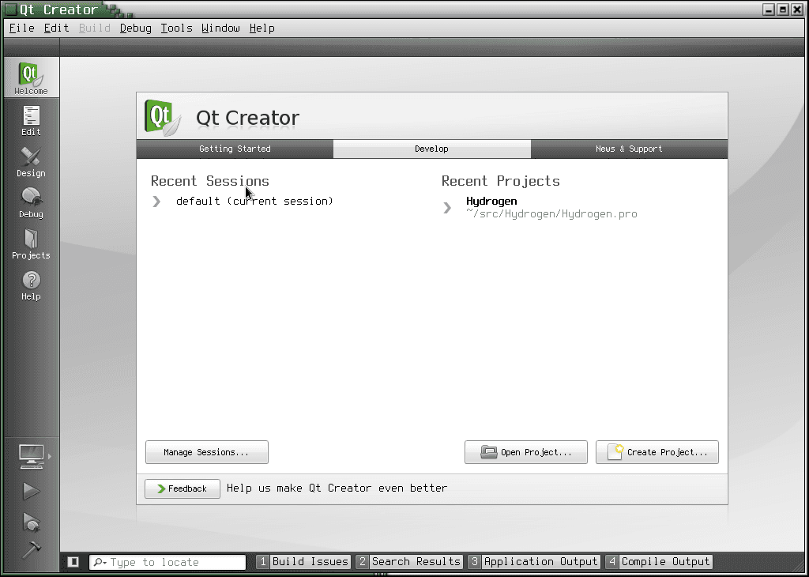Click the Qt Creator title bar icon
The width and height of the screenshot is (809, 577).
(x=10, y=9)
